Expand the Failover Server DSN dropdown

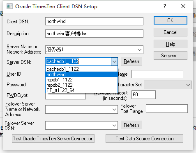(114, 126)
